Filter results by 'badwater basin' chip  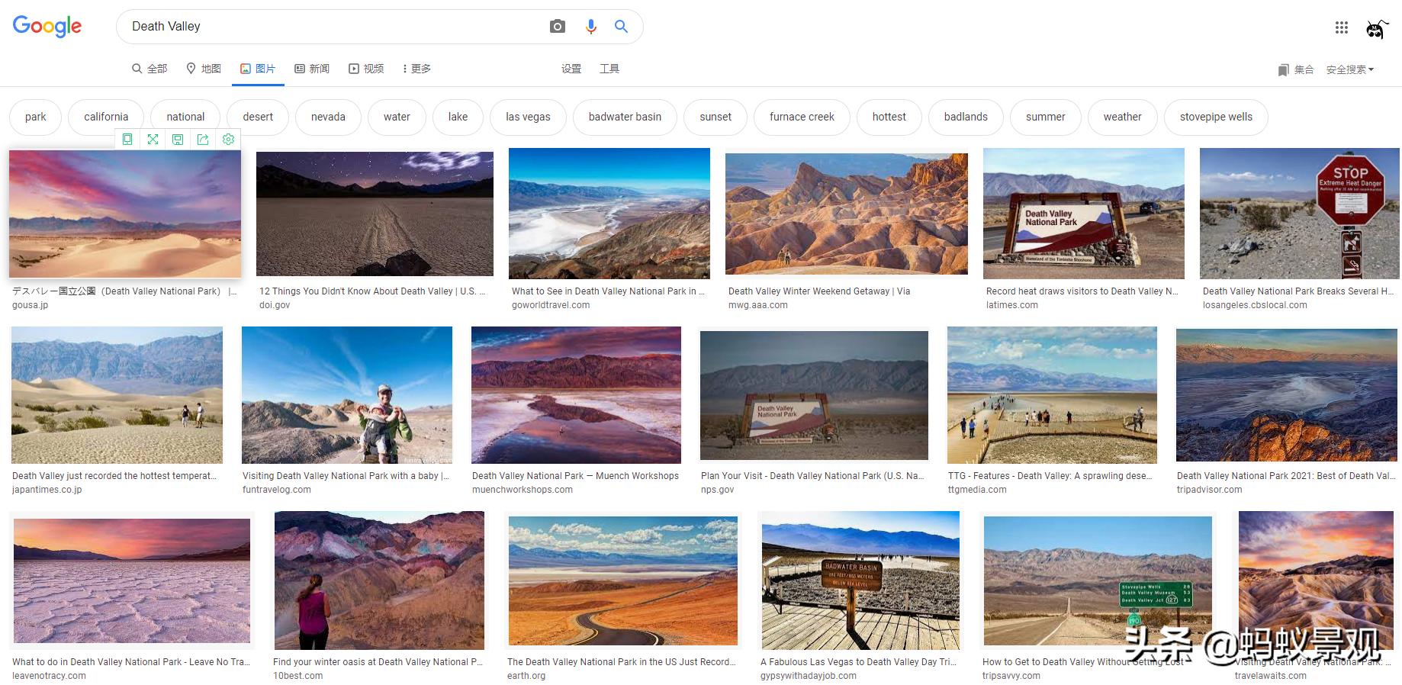[x=625, y=117]
